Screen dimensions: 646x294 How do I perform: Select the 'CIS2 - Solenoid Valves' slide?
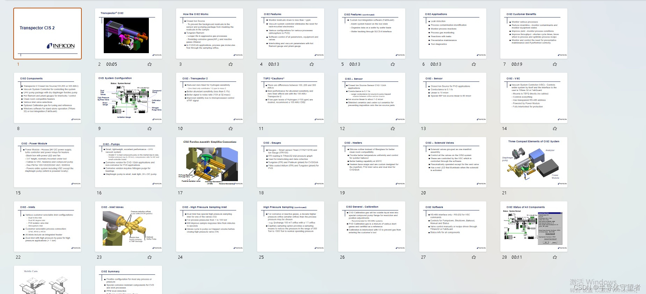(453, 162)
